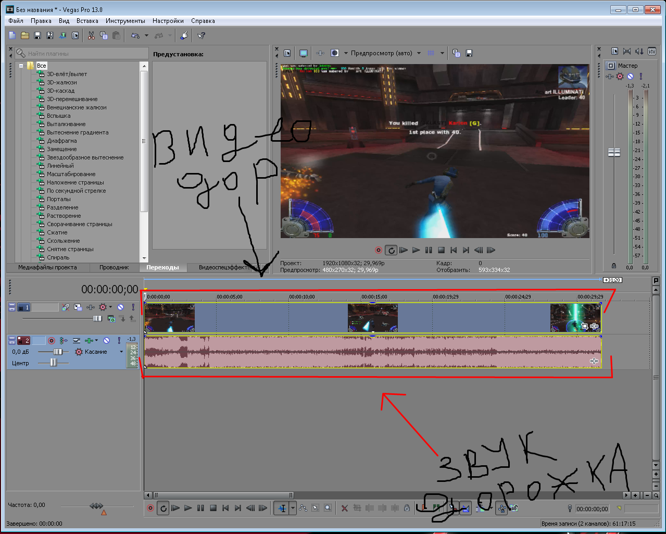Viewport: 666px width, 534px height.
Task: Select the Envelope Edit tool
Action: 303,508
